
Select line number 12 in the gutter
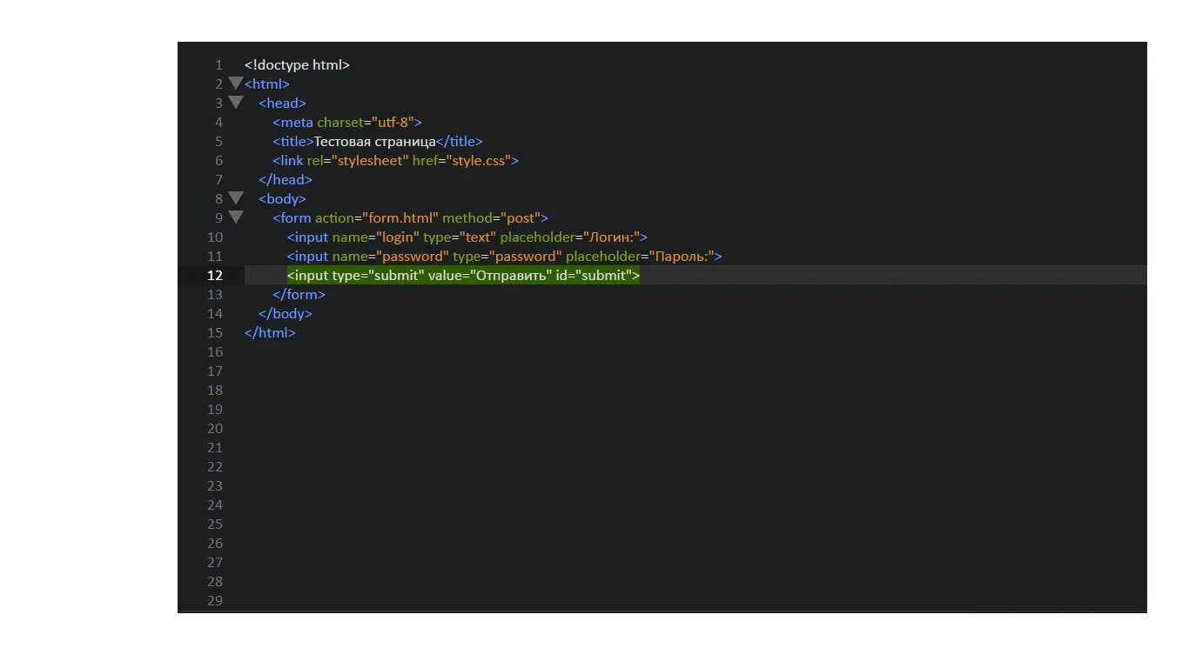coord(214,276)
